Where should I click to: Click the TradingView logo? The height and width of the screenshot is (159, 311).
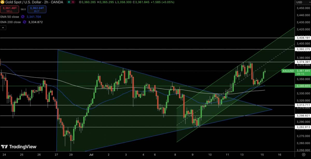(19, 147)
